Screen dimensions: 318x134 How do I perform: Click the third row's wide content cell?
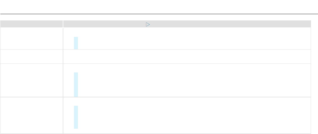point(191,80)
